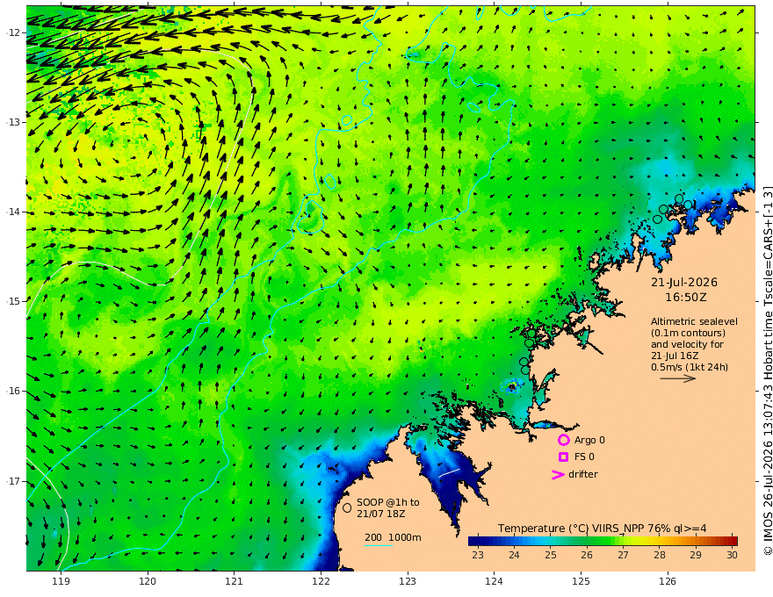Click longitude axis label 121
The height and width of the screenshot is (597, 773).
pyautogui.click(x=235, y=582)
